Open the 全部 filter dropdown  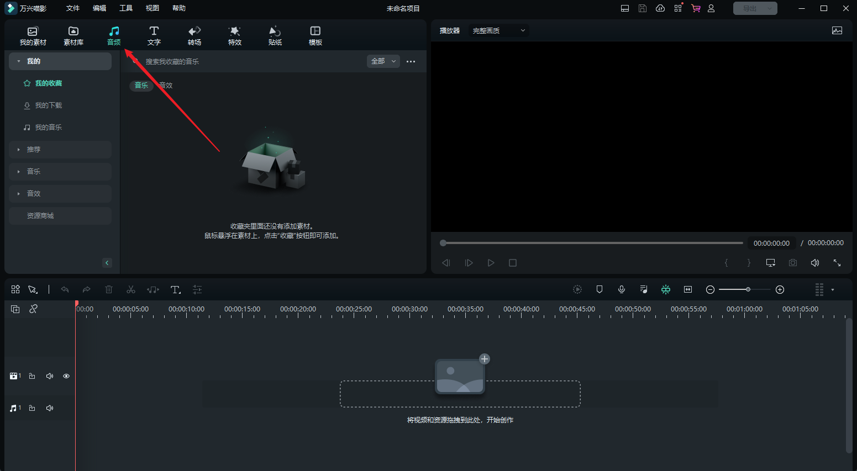pyautogui.click(x=383, y=61)
